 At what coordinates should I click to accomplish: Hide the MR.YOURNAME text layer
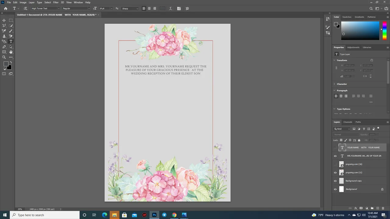coord(335,156)
